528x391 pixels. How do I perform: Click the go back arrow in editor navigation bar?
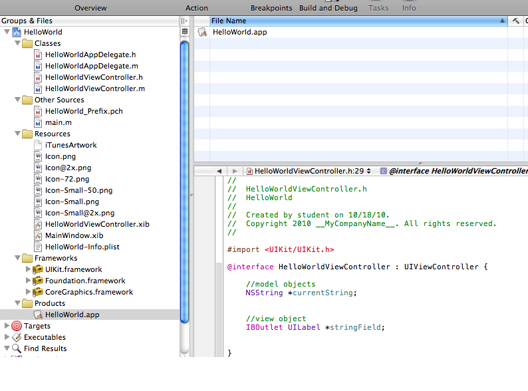(219, 171)
